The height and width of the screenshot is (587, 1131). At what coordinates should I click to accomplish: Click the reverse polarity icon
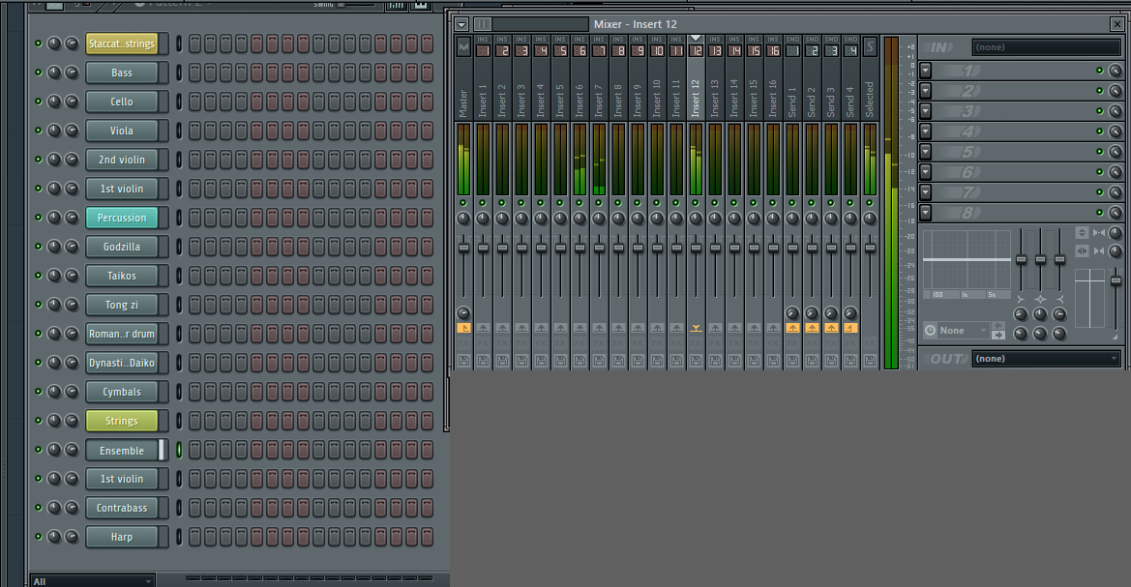pos(1082,232)
